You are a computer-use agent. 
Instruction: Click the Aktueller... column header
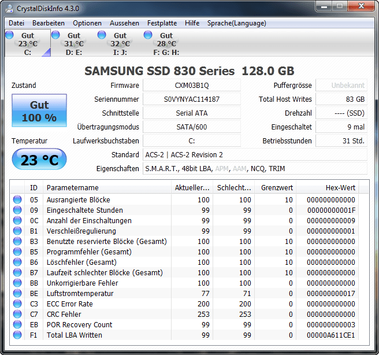(192, 188)
